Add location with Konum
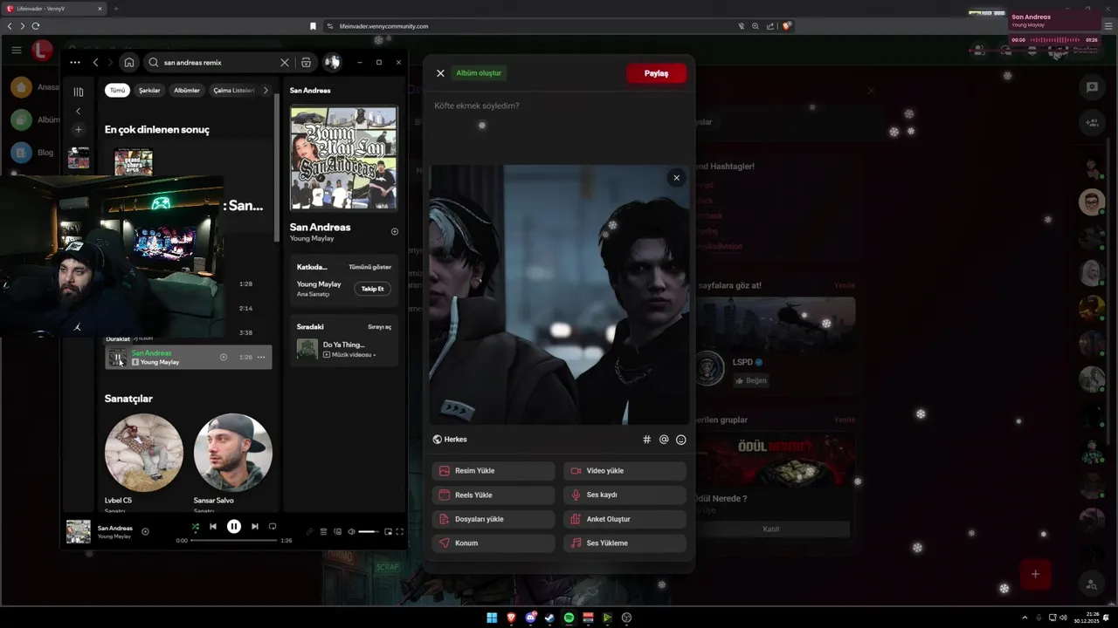 pyautogui.click(x=493, y=543)
